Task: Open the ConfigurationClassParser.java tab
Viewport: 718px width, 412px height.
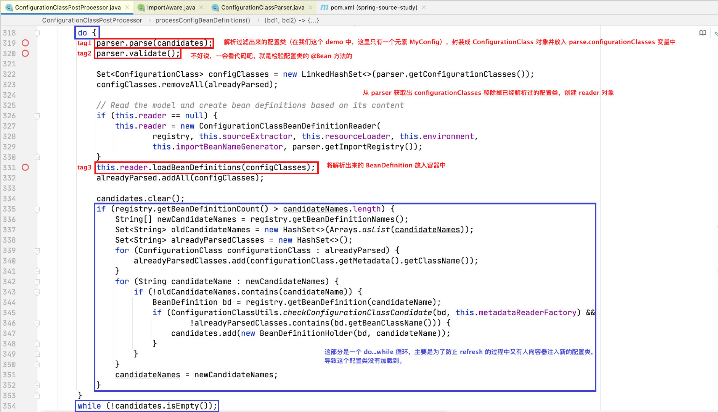Action: pos(262,7)
